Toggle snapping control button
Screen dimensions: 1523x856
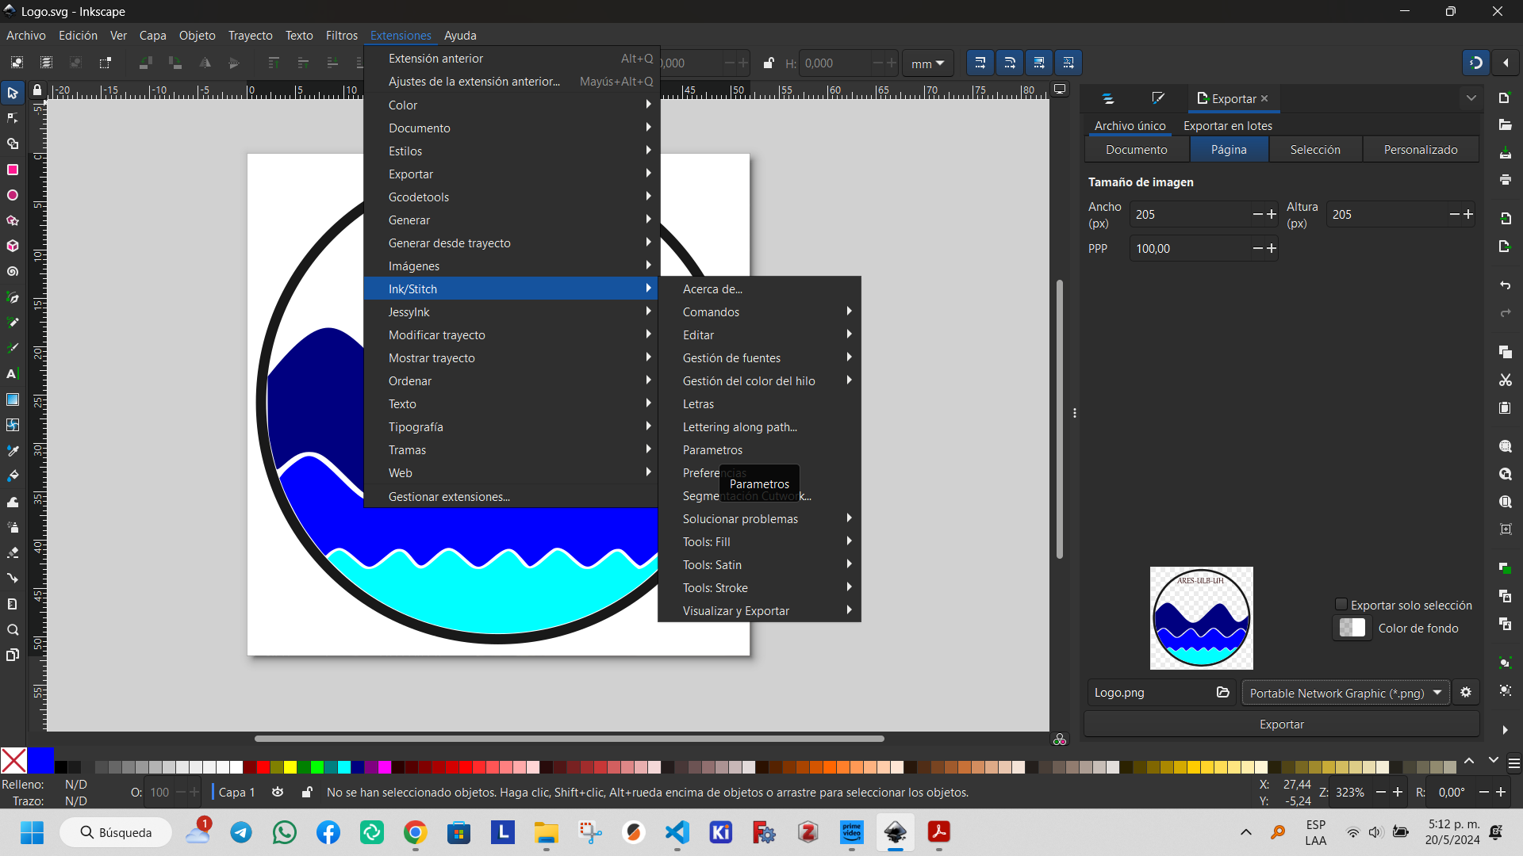(1476, 63)
